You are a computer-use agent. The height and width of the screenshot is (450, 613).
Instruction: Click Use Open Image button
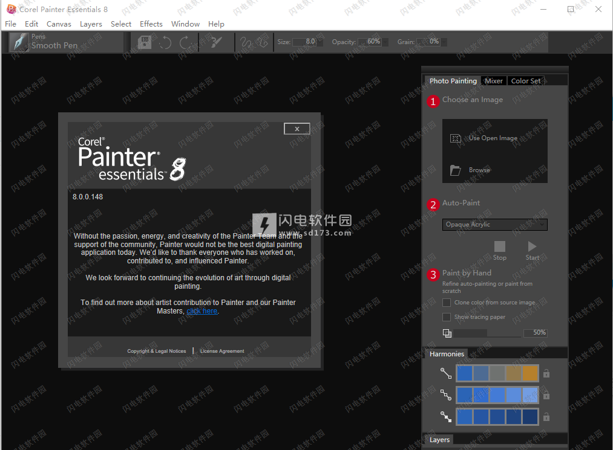click(x=493, y=138)
